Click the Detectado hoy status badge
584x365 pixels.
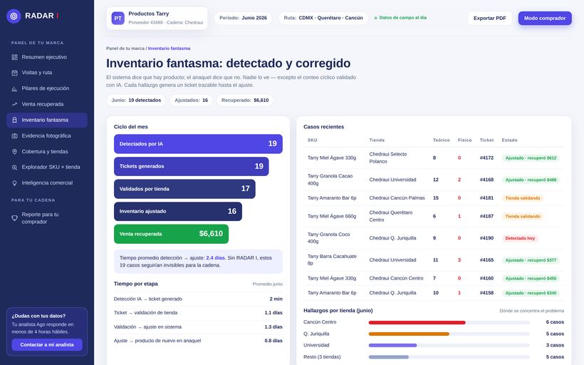click(520, 238)
